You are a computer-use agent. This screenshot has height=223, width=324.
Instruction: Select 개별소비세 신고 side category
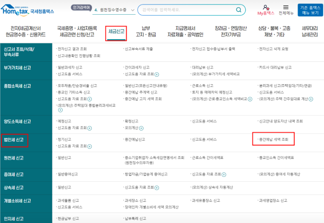(x=26, y=204)
